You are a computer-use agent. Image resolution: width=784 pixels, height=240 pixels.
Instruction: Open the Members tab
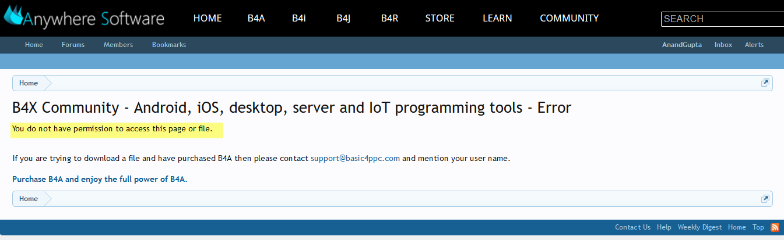118,45
